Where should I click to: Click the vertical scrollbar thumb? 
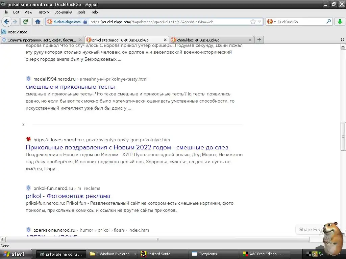pos(343,136)
